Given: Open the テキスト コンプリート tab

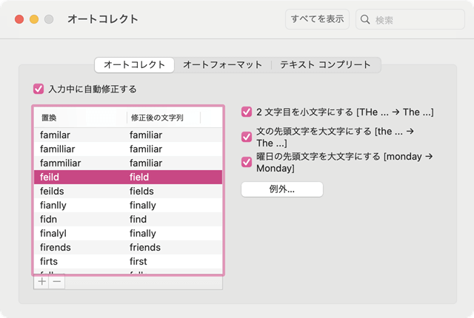Looking at the screenshot, I should click(x=325, y=65).
